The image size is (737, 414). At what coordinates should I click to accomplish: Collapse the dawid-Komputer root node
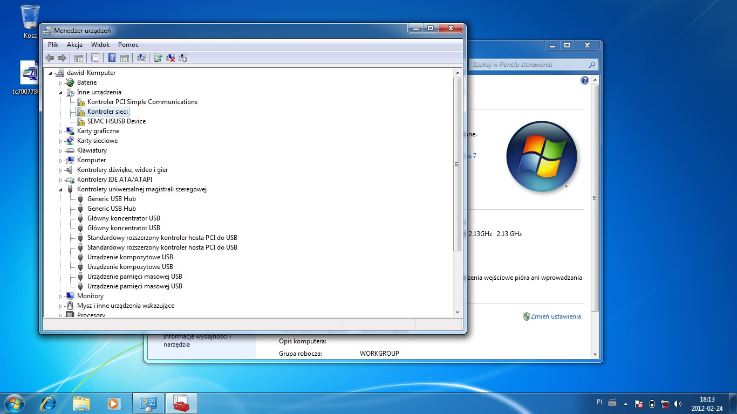pos(51,73)
